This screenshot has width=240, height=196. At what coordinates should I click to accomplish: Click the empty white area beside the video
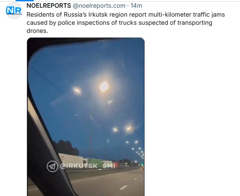point(191,116)
